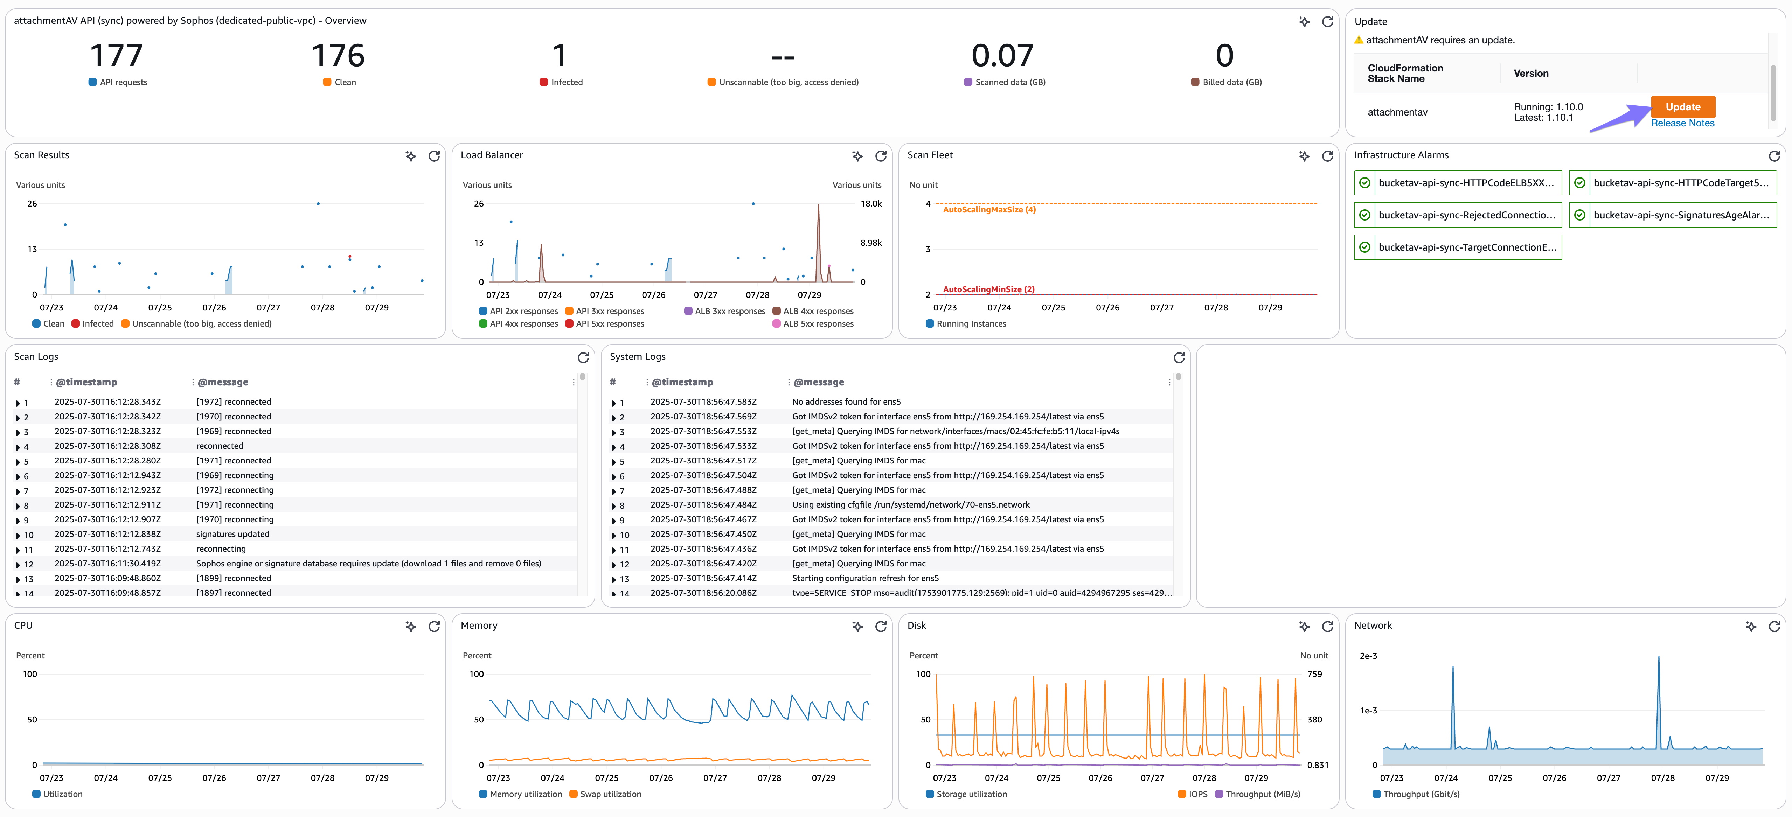Screen dimensions: 1792x817
Task: Refresh the Overview widget at top
Action: coord(1327,22)
